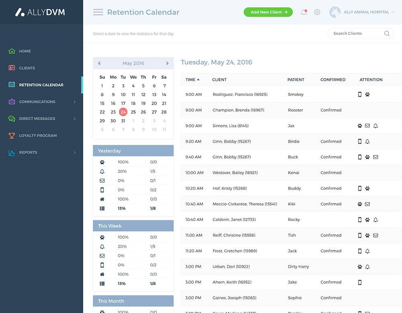This screenshot has height=313, width=402.
Task: Open the Retention Calendar sidebar icon
Action: [11, 85]
